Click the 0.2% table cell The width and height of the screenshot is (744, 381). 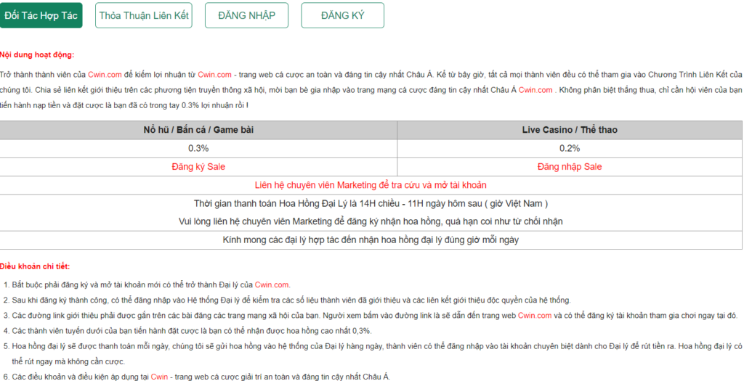[570, 148]
